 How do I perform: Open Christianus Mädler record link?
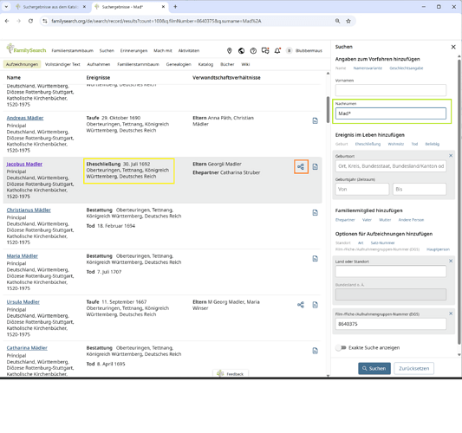pyautogui.click(x=29, y=210)
